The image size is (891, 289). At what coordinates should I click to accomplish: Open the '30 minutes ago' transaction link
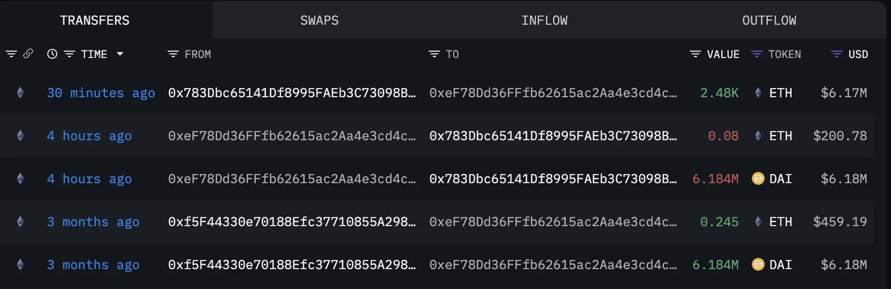click(x=101, y=93)
